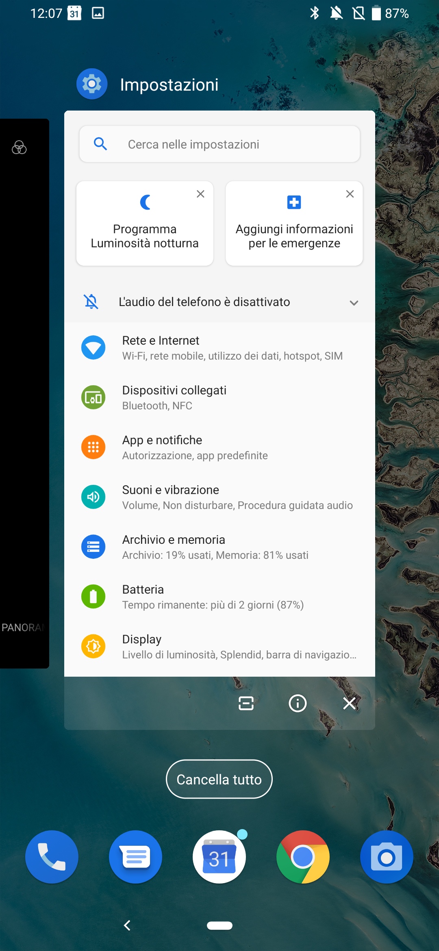Tap the image notification status icon
This screenshot has height=951, width=439.
tap(98, 13)
